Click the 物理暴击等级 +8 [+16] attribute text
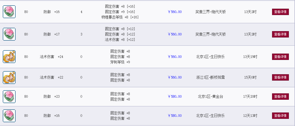295x126 pixels. point(120,17)
